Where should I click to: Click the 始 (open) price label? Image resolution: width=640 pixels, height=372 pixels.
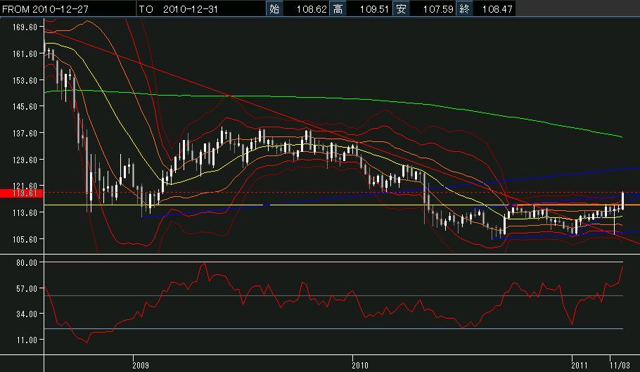pyautogui.click(x=274, y=8)
